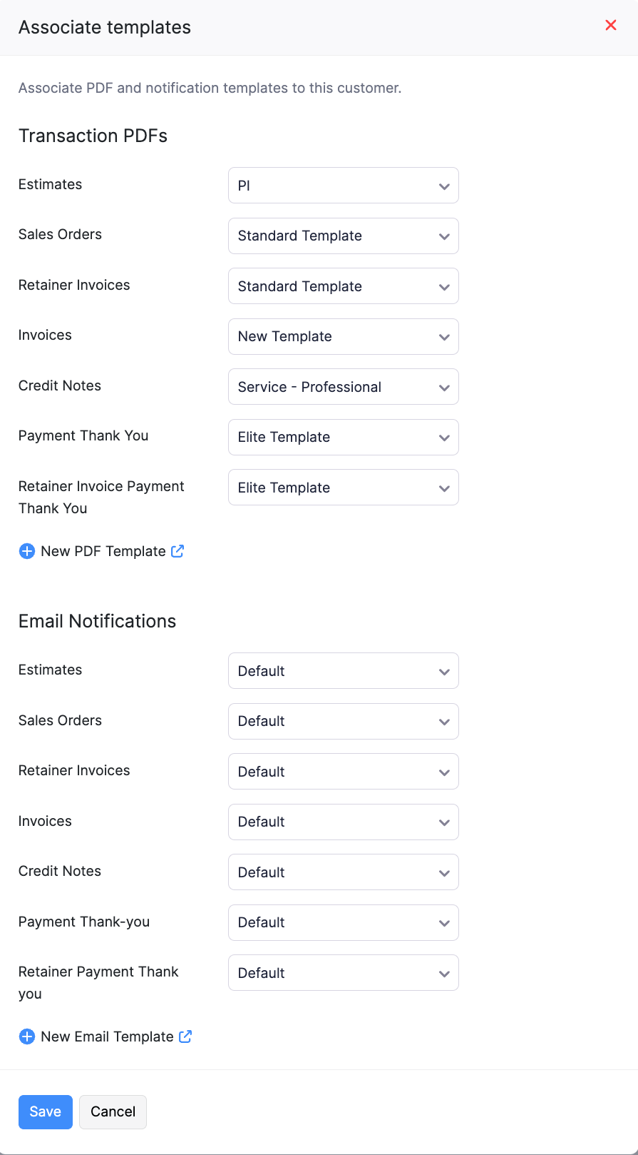Expand the Payment Thank You Elite Template dropdown
This screenshot has width=638, height=1155.
(x=343, y=437)
